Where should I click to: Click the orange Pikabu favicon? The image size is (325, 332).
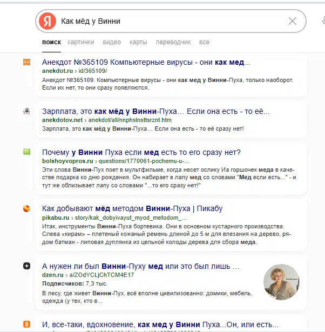coord(26,208)
